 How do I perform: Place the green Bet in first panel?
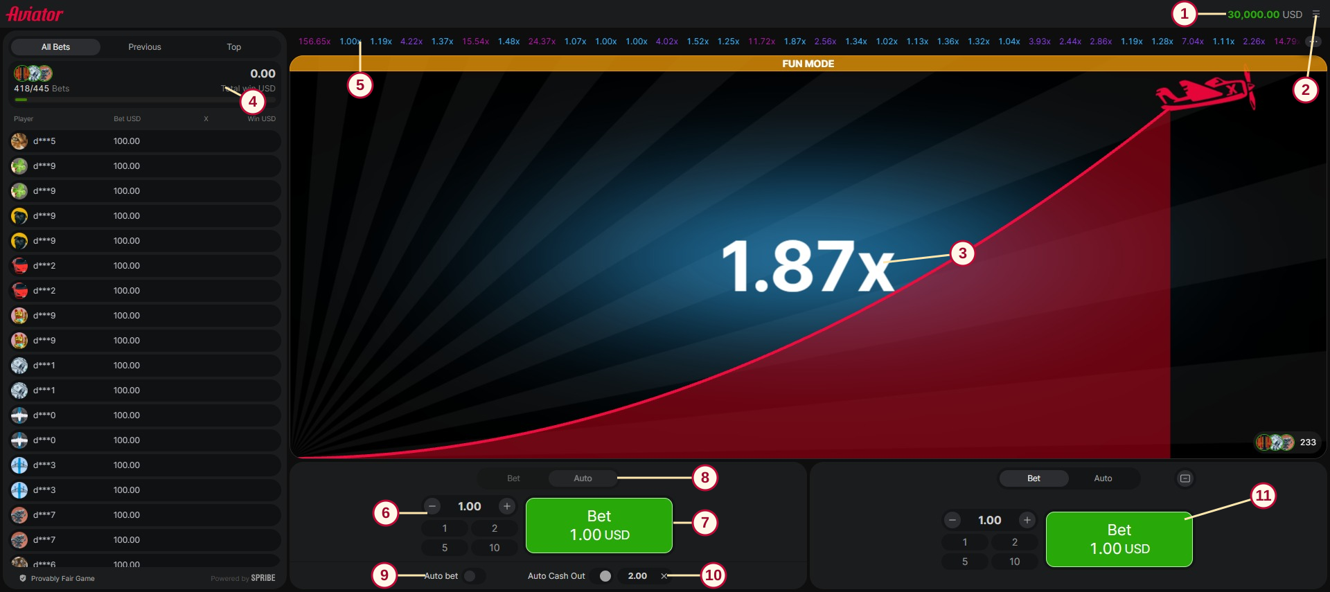pos(599,526)
